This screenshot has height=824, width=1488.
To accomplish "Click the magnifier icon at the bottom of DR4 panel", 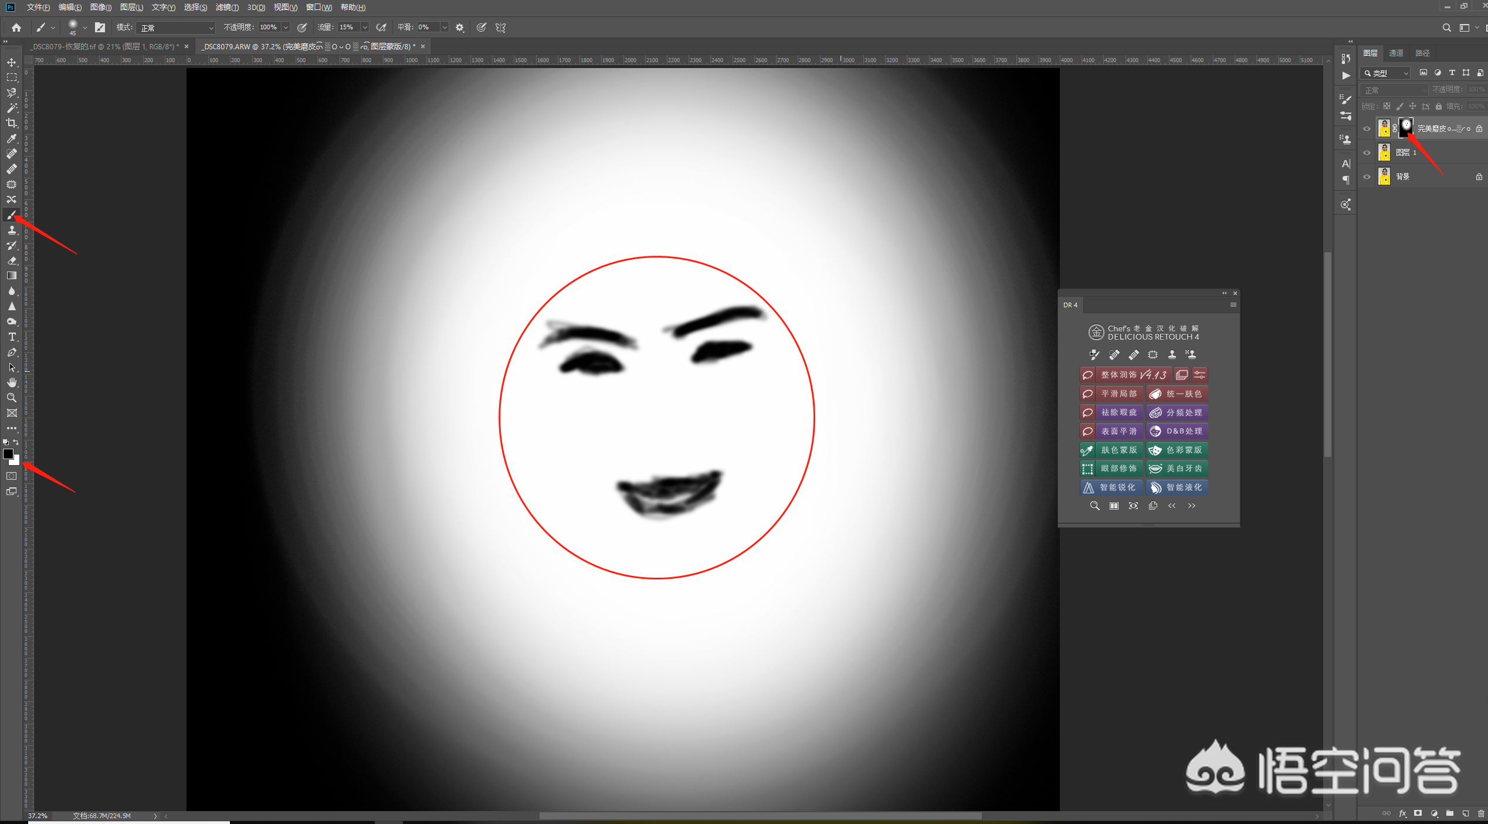I will tap(1094, 506).
